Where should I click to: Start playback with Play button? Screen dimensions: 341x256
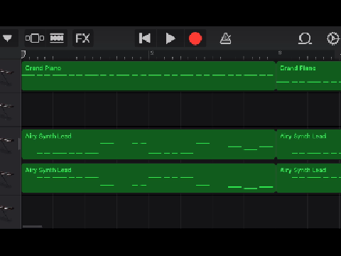click(x=170, y=38)
